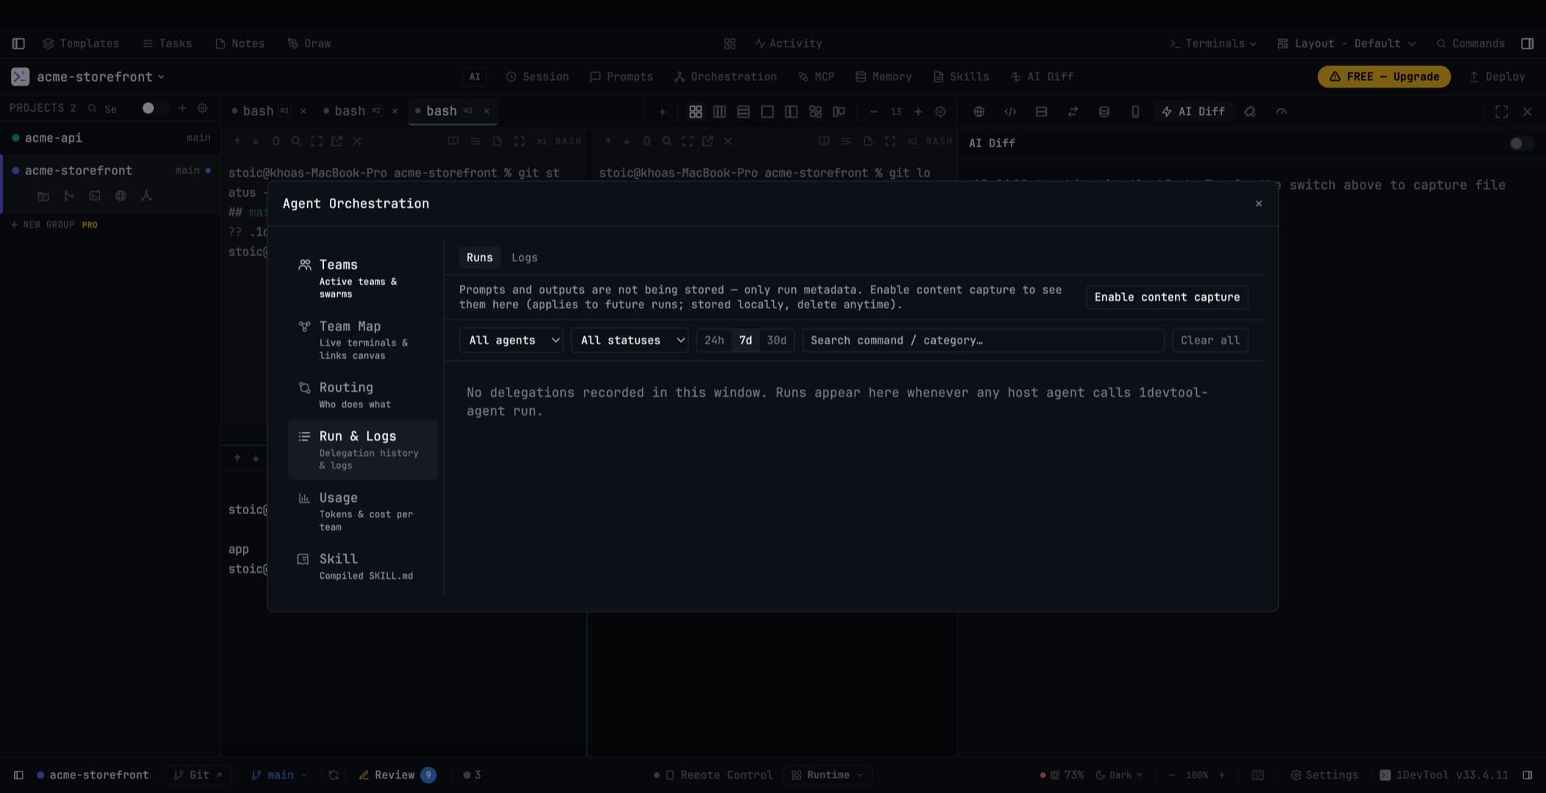Image resolution: width=1546 pixels, height=793 pixels.
Task: Click the mobile device icon in right panel toolbar
Action: click(x=1135, y=112)
